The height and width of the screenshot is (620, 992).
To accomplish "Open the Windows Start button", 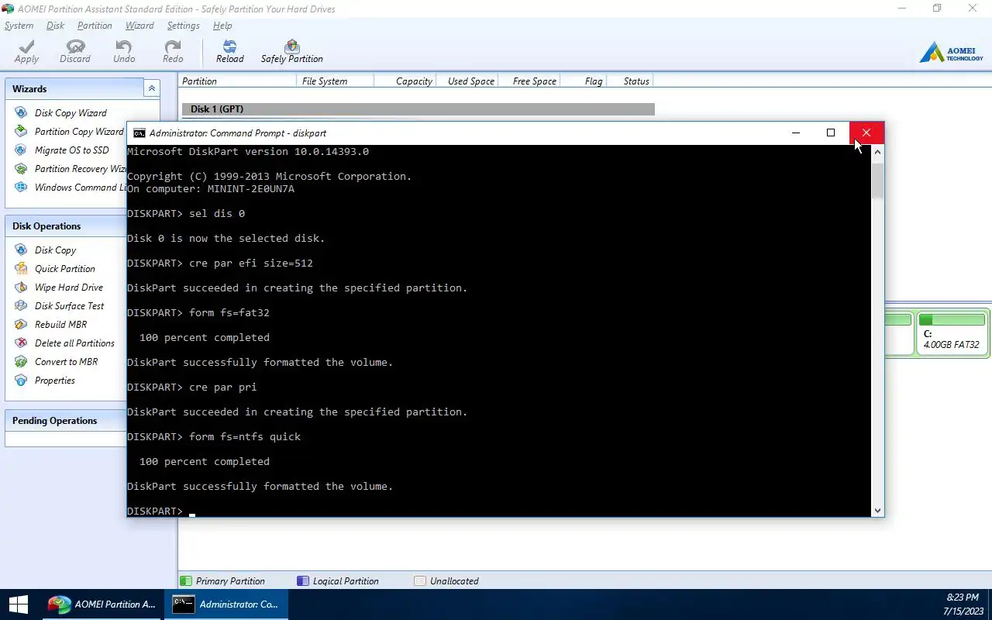I will [x=18, y=604].
